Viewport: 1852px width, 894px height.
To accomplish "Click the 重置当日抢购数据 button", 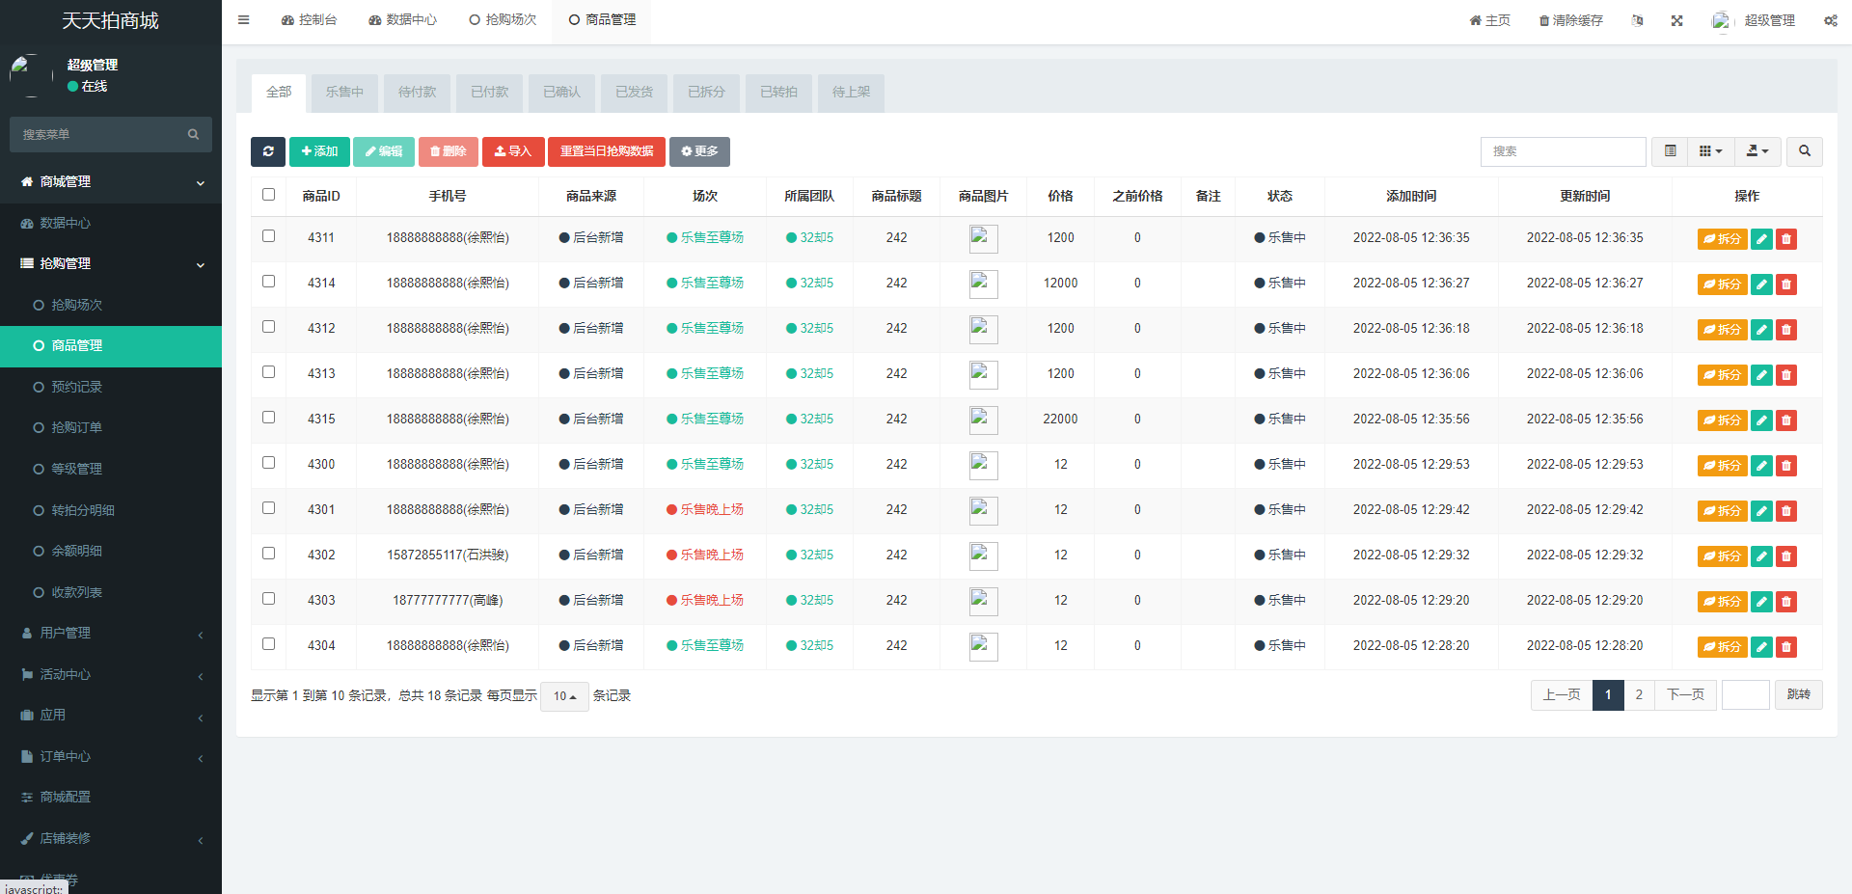I will click(606, 151).
